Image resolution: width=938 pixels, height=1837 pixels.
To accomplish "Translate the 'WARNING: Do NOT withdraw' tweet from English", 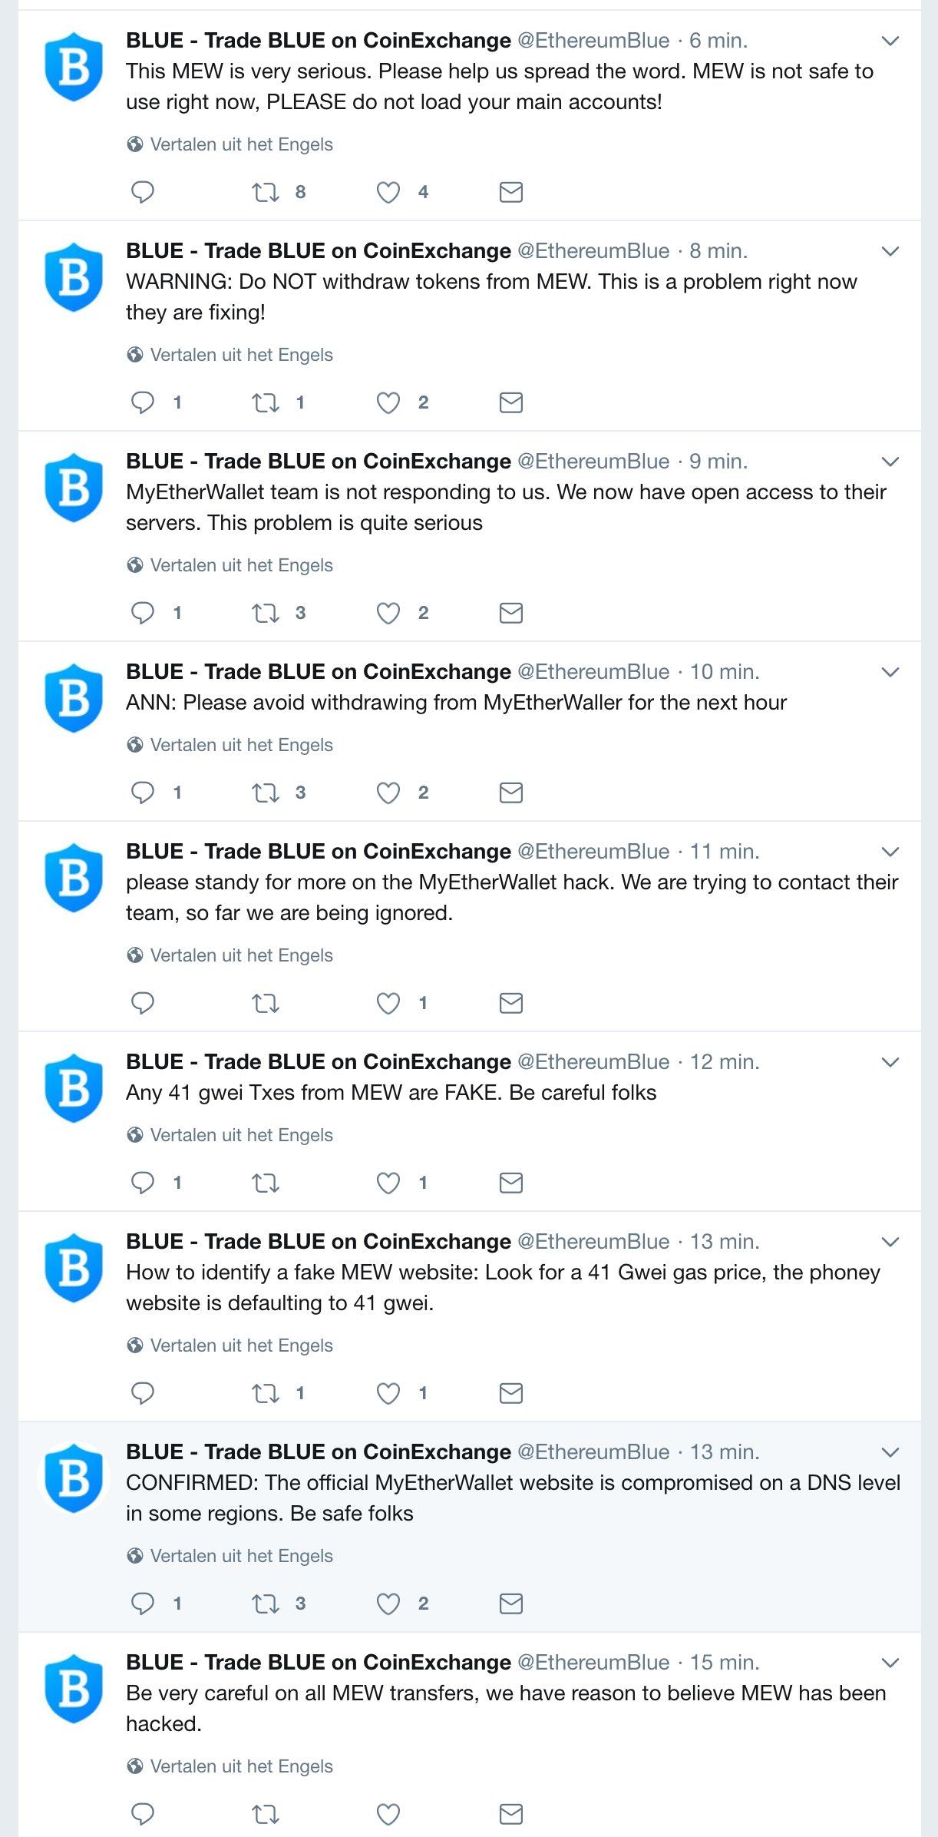I will click(241, 355).
